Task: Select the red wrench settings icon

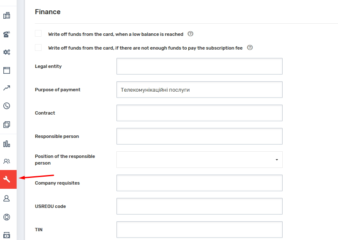Action: click(x=7, y=180)
